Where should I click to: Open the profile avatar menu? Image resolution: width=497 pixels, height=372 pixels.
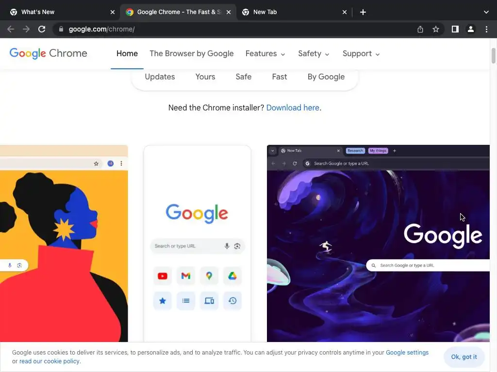point(471,29)
